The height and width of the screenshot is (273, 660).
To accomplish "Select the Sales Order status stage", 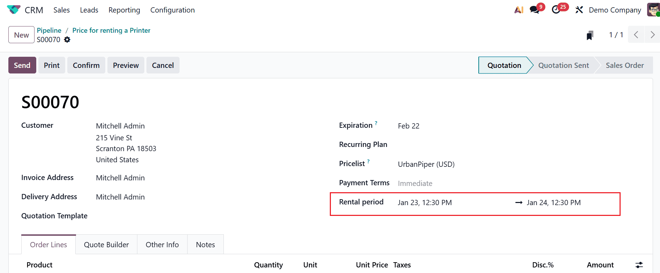I will [624, 65].
